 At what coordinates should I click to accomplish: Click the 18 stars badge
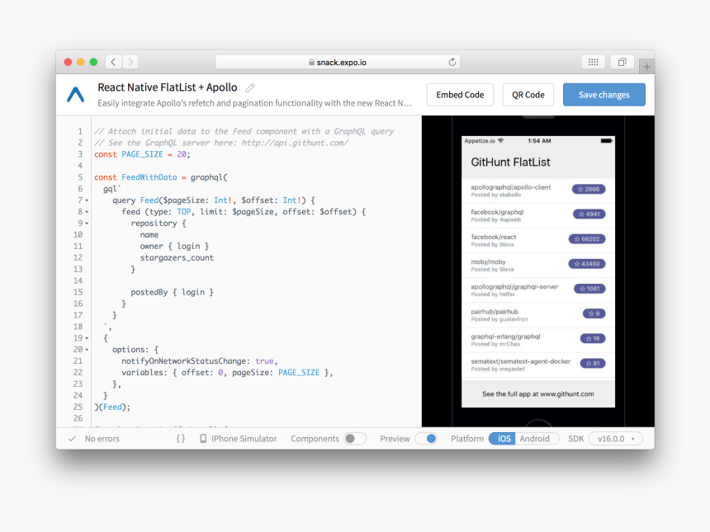pos(593,338)
